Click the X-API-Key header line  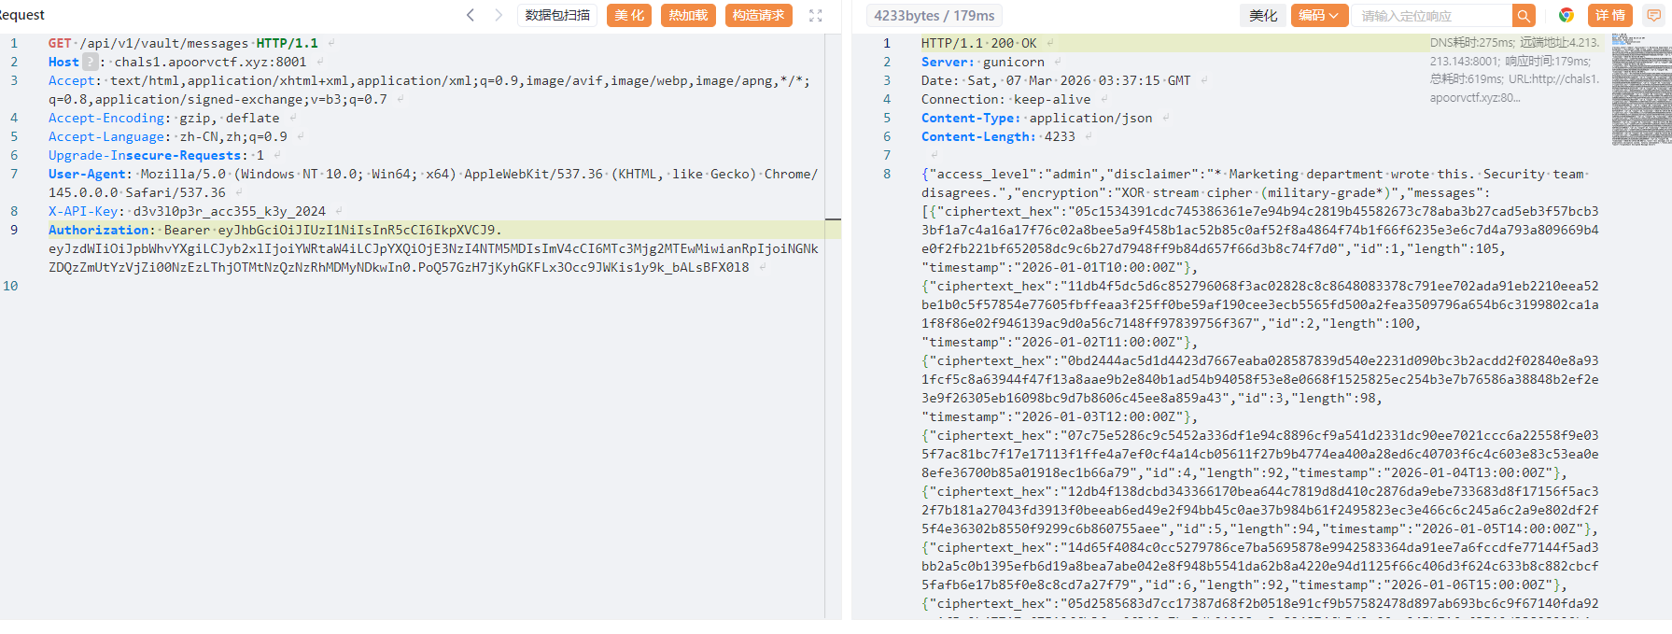click(x=187, y=211)
